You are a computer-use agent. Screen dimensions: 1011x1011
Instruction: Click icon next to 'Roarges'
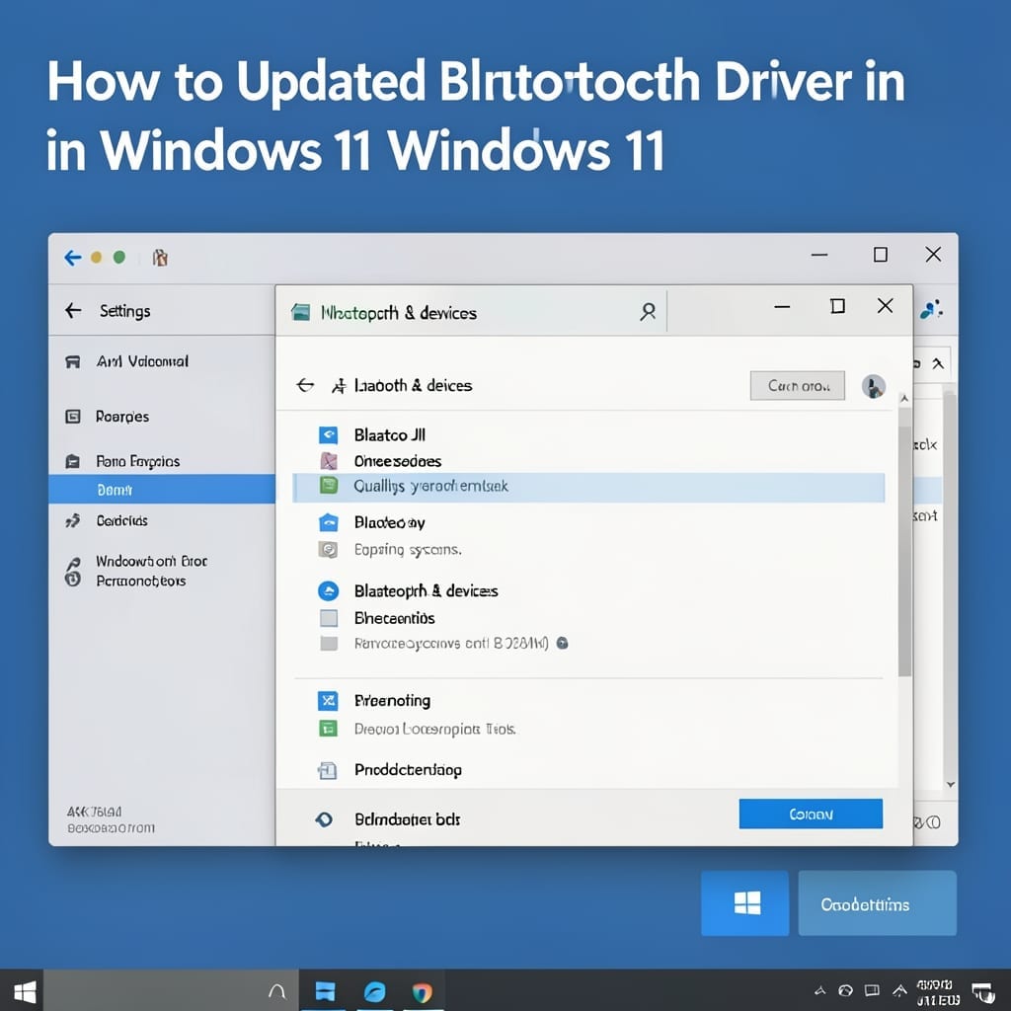[x=73, y=417]
